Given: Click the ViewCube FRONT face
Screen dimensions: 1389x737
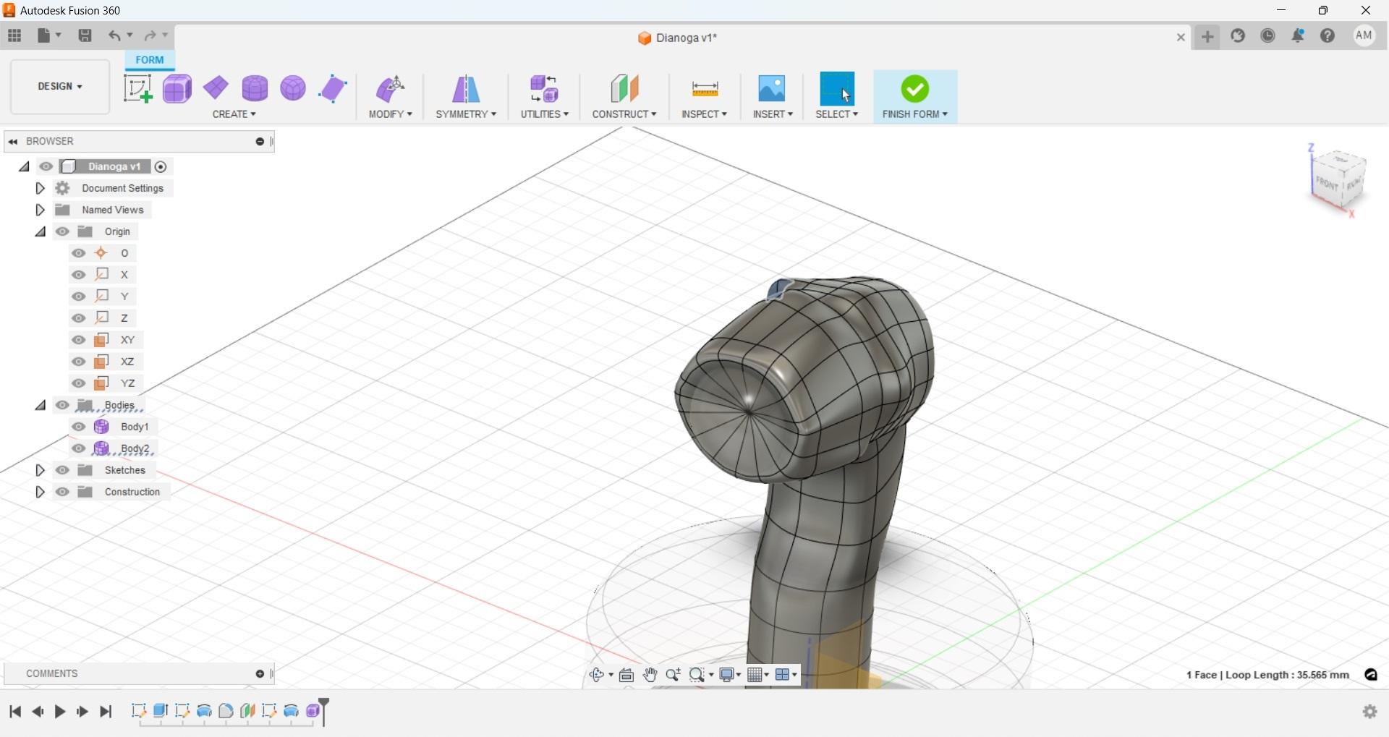Looking at the screenshot, I should tap(1328, 183).
